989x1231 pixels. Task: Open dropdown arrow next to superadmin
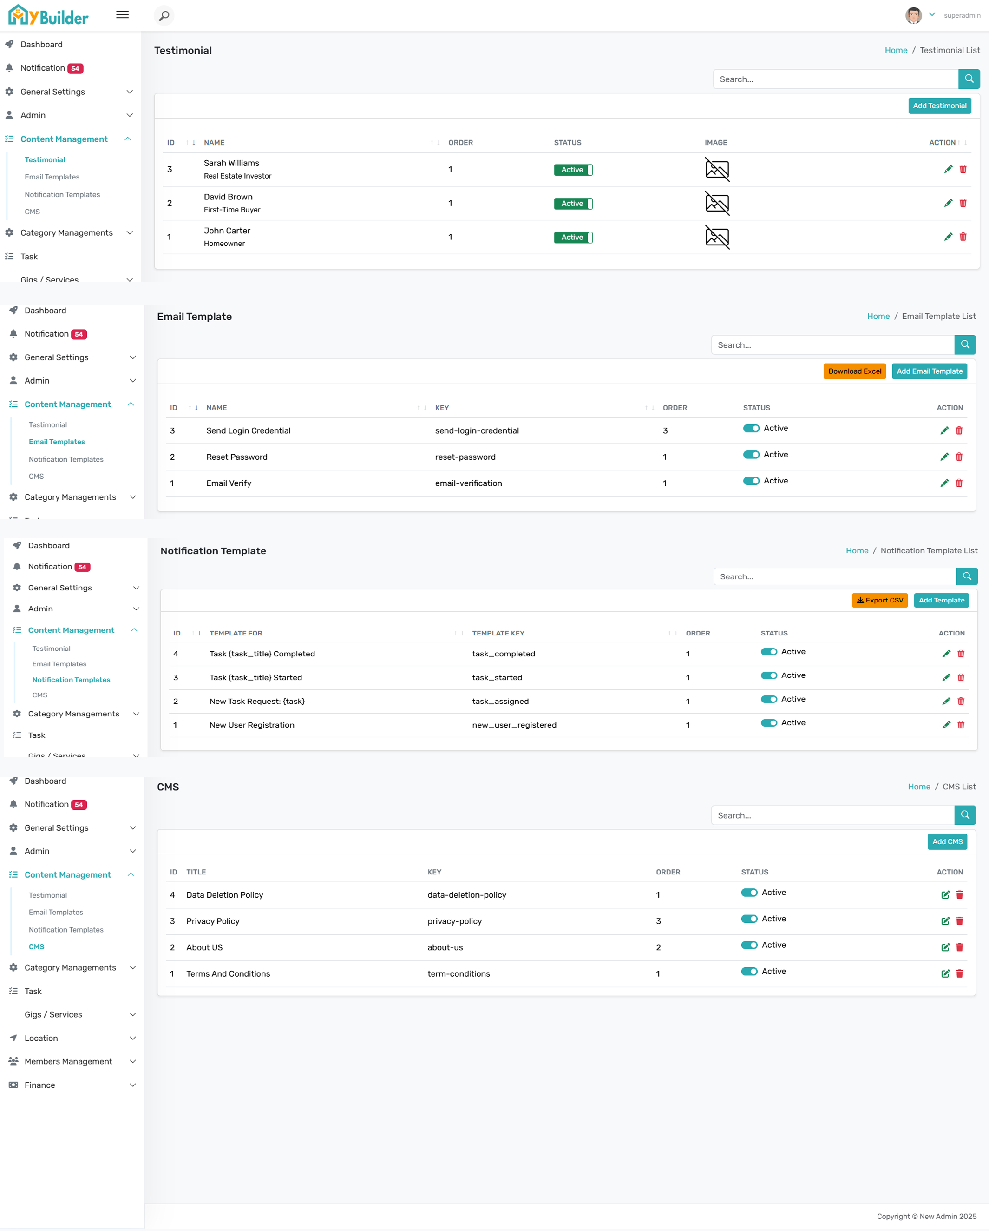pos(932,15)
